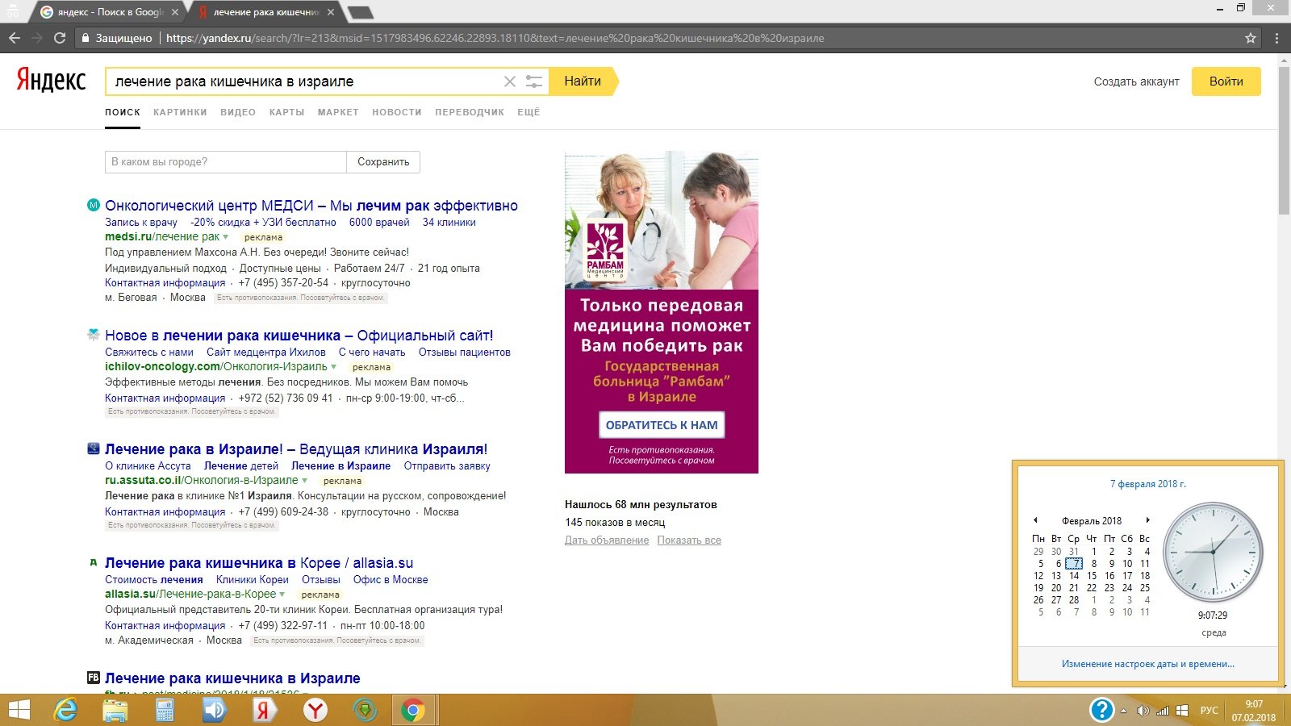Click the system tray volume icon

click(1143, 711)
